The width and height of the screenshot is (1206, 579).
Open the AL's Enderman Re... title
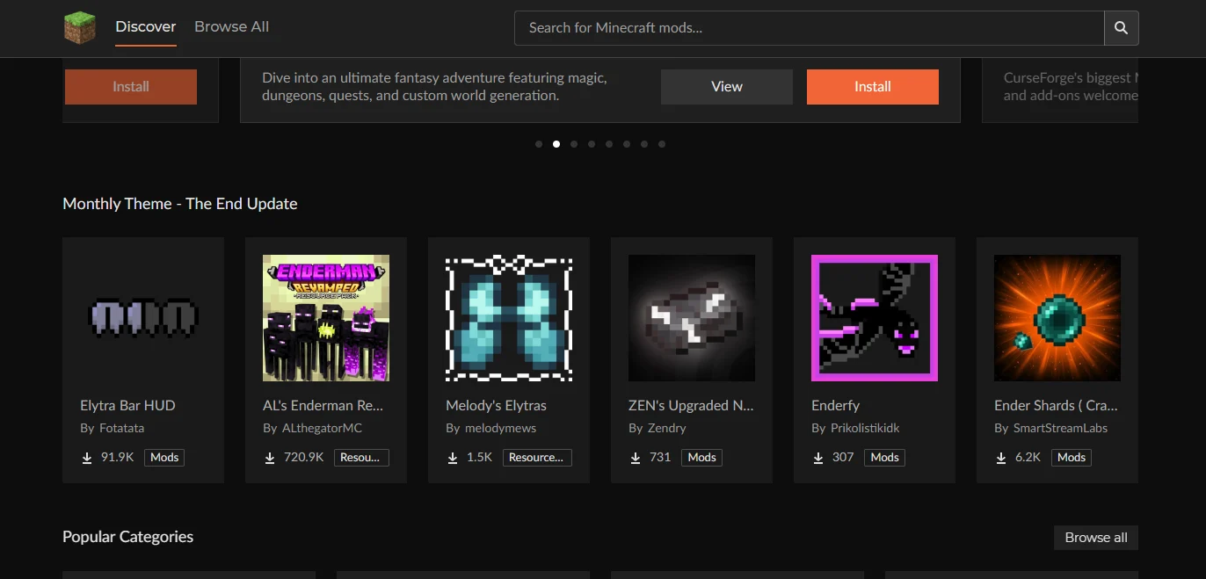(x=323, y=406)
